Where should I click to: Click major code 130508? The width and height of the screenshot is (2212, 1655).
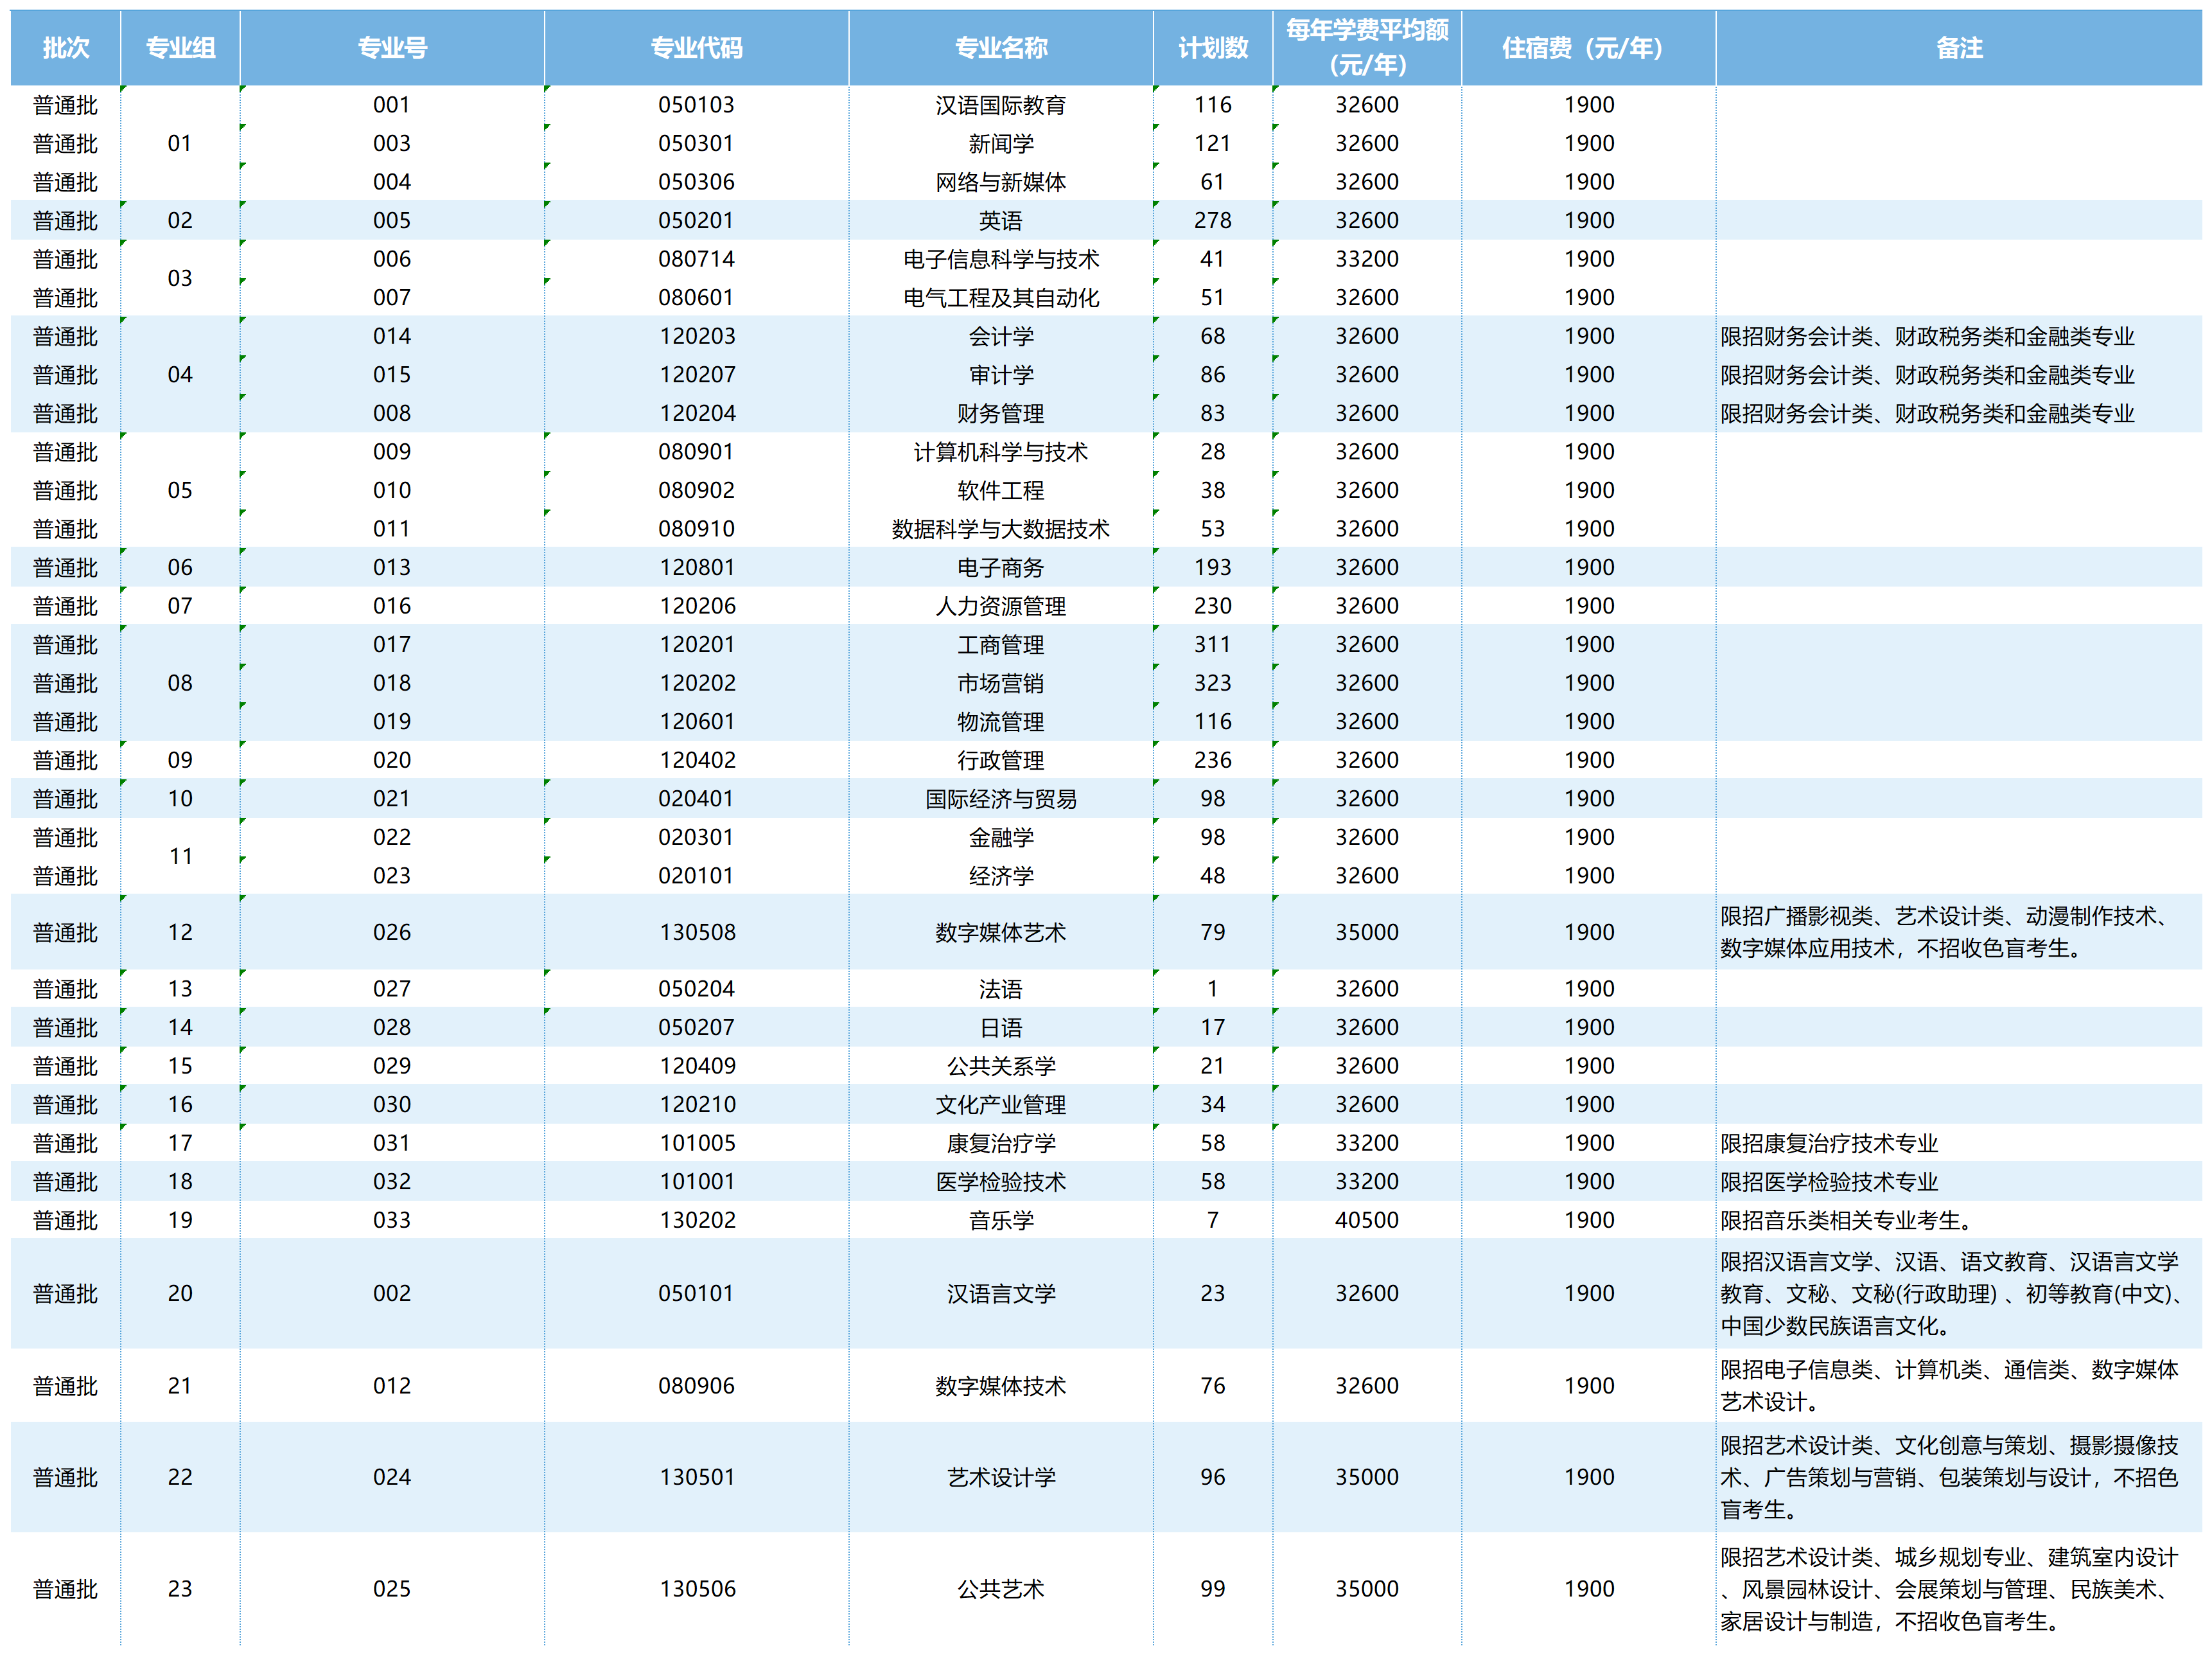click(697, 932)
